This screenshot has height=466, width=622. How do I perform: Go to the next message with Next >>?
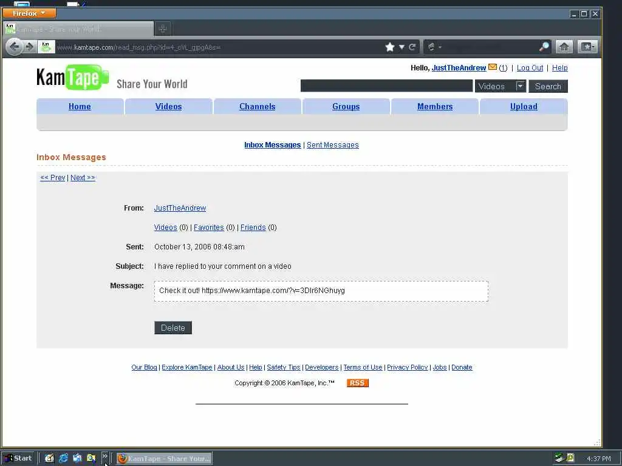[x=83, y=178]
